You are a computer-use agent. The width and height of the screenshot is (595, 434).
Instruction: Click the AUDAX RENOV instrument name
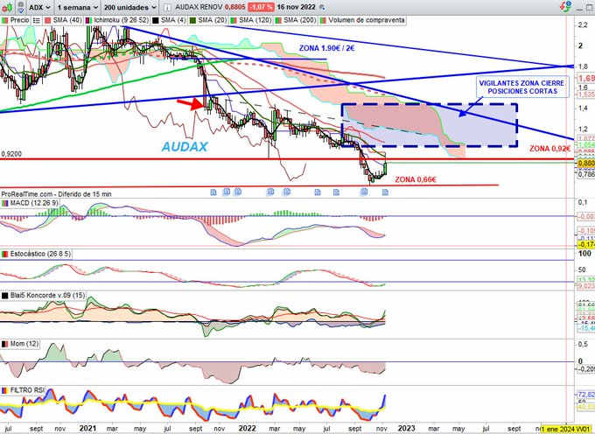pos(199,7)
